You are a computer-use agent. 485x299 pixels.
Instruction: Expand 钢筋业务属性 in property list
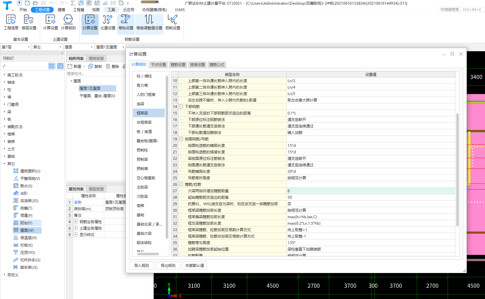click(76, 222)
